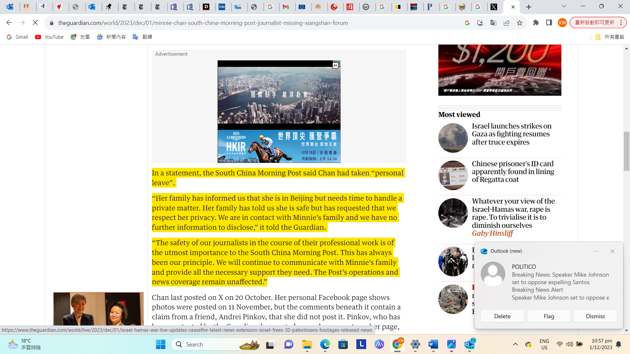Image resolution: width=630 pixels, height=354 pixels.
Task: Open Outlook notification options ellipsis
Action: click(x=596, y=251)
